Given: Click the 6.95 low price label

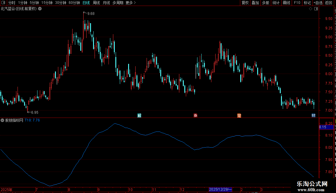Looking at the screenshot, I should [x=35, y=113].
